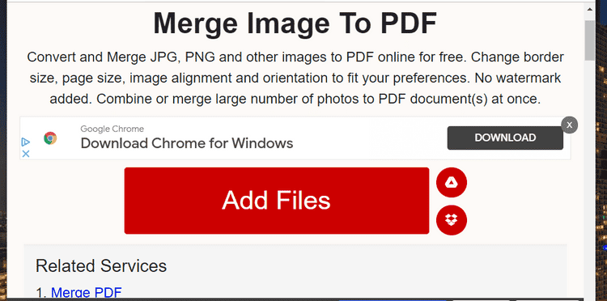Image resolution: width=607 pixels, height=301 pixels.
Task: Click the red Add Files button
Action: [277, 201]
